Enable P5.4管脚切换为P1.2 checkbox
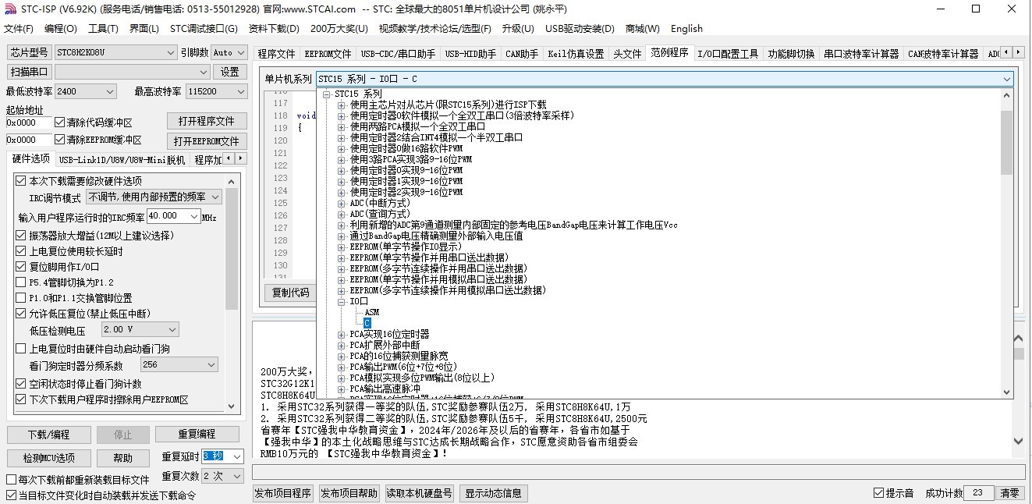 21,282
